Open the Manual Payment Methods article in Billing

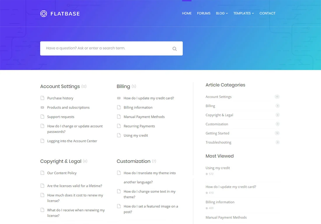(144, 117)
